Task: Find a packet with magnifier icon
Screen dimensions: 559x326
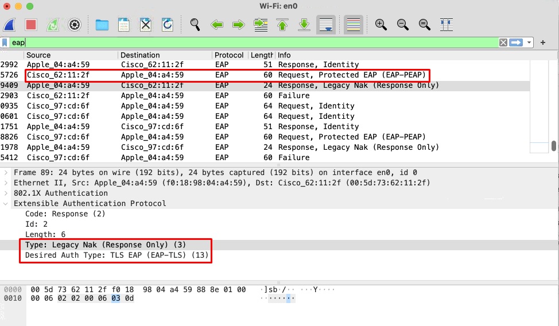Action: [195, 25]
